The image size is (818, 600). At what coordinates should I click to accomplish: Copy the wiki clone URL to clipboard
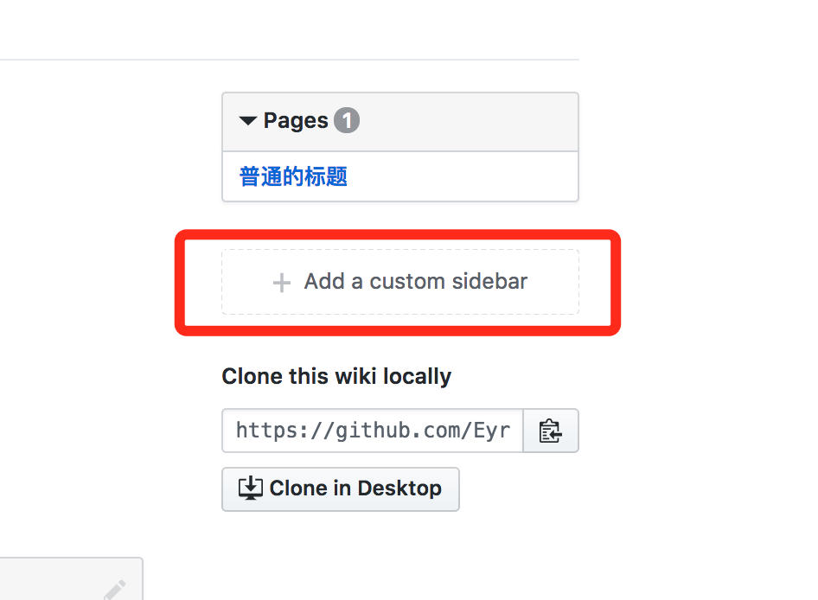click(550, 431)
